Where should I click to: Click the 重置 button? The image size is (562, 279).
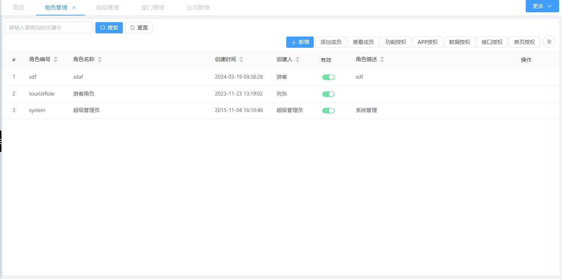pyautogui.click(x=139, y=28)
